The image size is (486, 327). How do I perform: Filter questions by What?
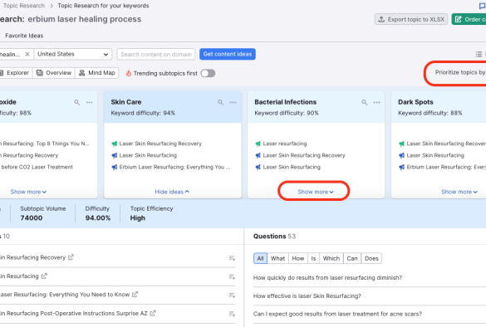point(277,258)
